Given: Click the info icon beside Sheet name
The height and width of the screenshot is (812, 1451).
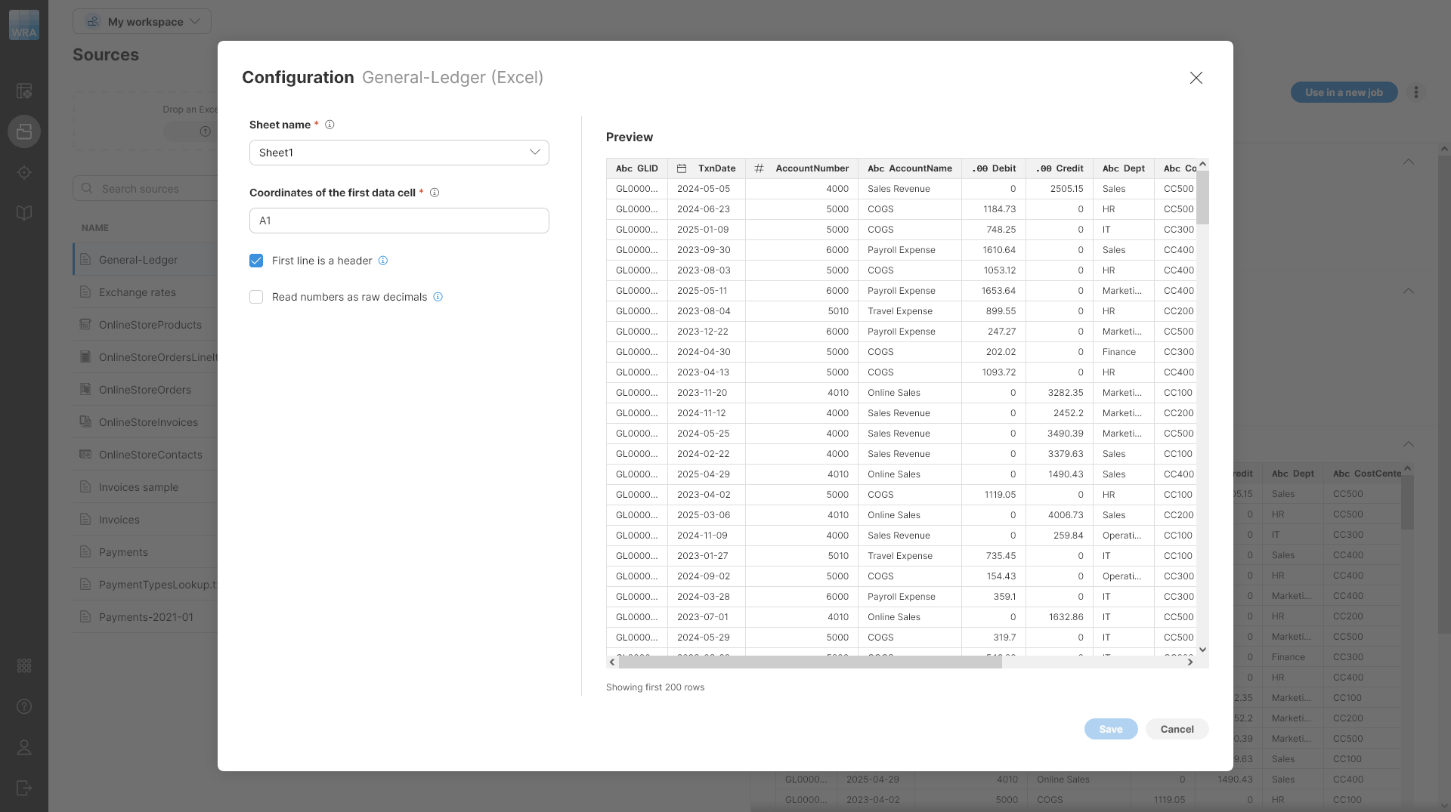Looking at the screenshot, I should click(329, 125).
